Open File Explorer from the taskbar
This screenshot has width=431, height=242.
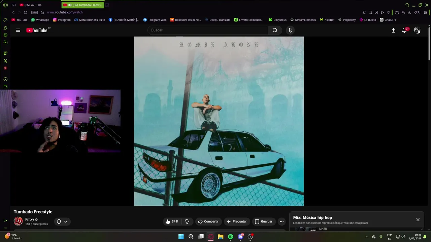point(221,237)
